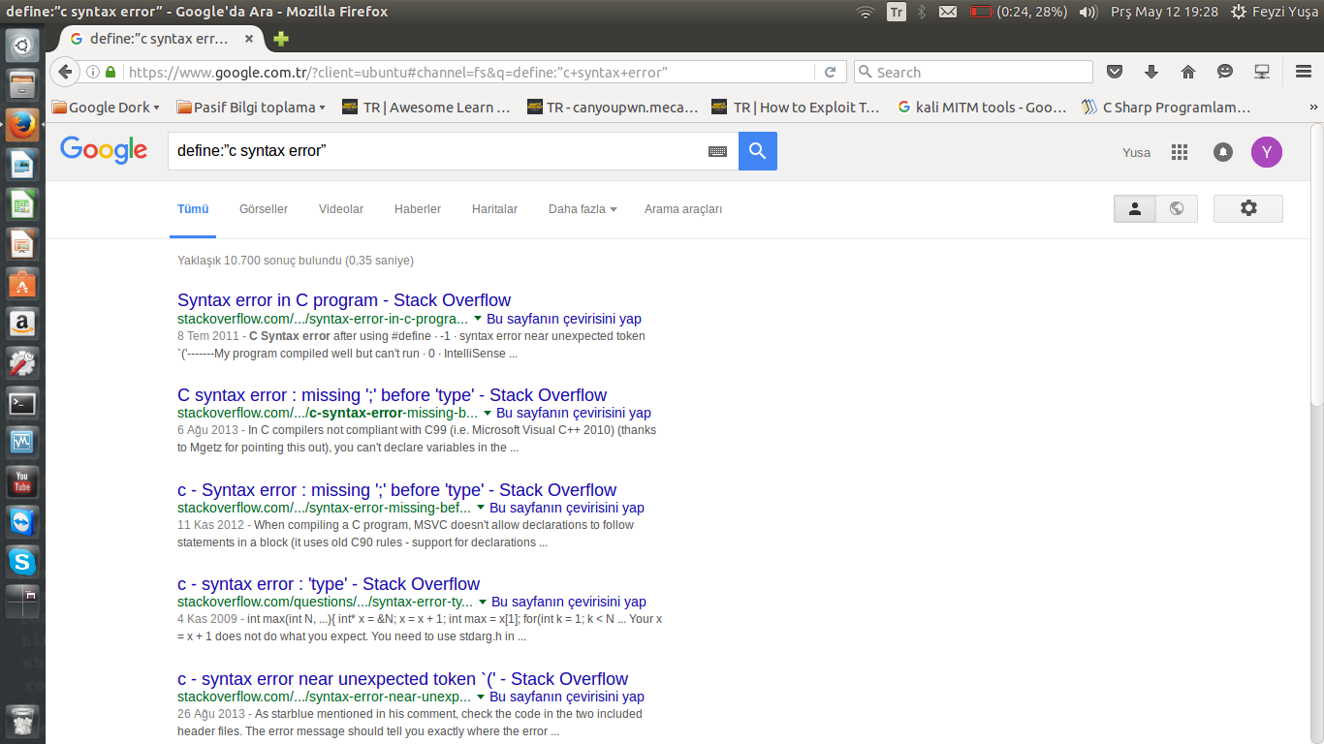Switch to the Görseller tab
This screenshot has height=744, width=1324.
click(264, 209)
